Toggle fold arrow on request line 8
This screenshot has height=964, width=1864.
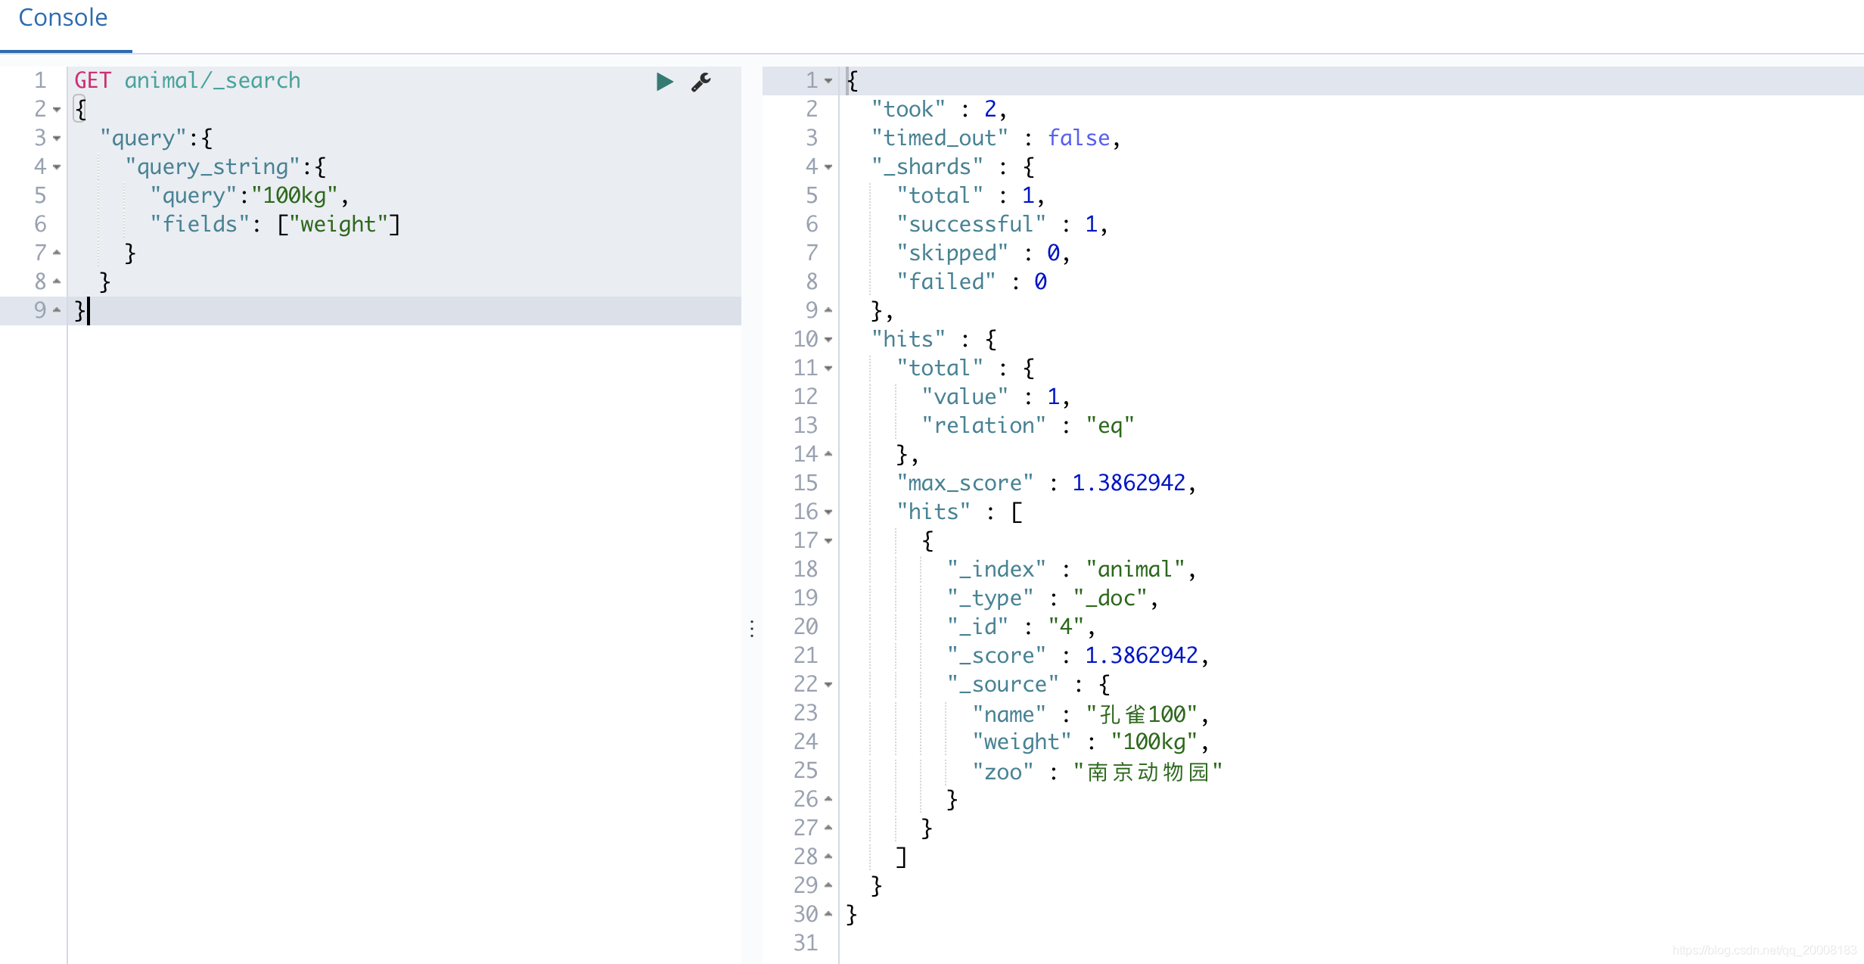[x=57, y=281]
